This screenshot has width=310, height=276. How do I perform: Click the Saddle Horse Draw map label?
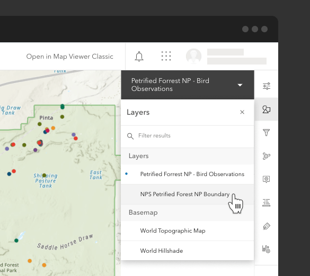(x=65, y=243)
